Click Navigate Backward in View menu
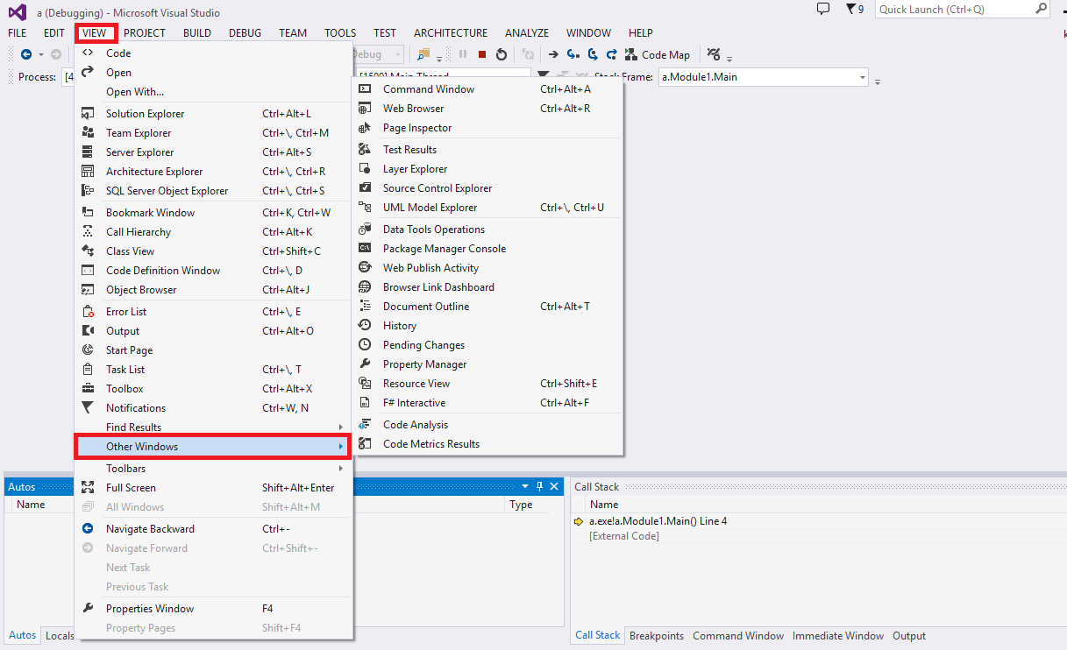This screenshot has width=1067, height=650. click(x=213, y=529)
